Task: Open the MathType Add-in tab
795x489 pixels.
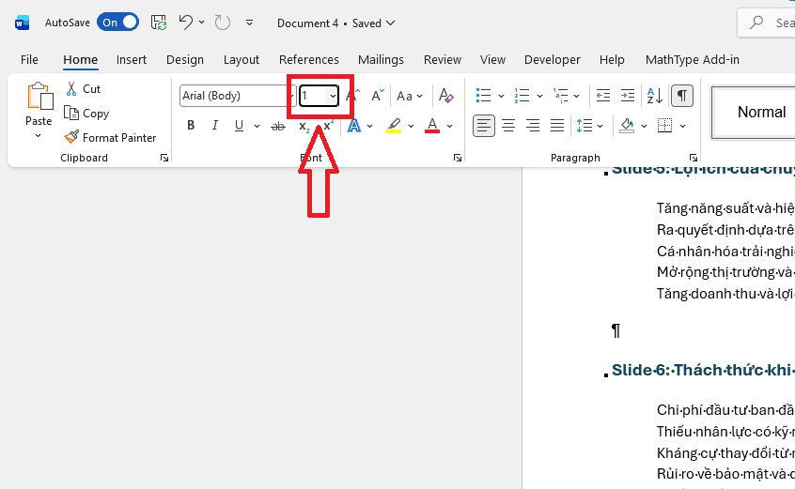Action: 692,60
